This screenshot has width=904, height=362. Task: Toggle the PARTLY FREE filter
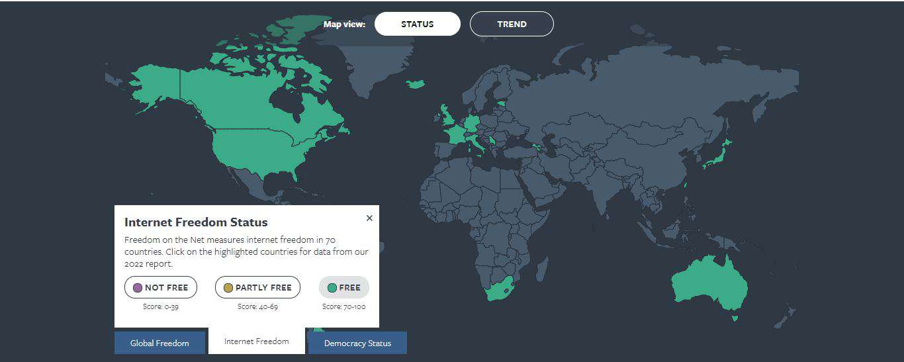click(257, 287)
